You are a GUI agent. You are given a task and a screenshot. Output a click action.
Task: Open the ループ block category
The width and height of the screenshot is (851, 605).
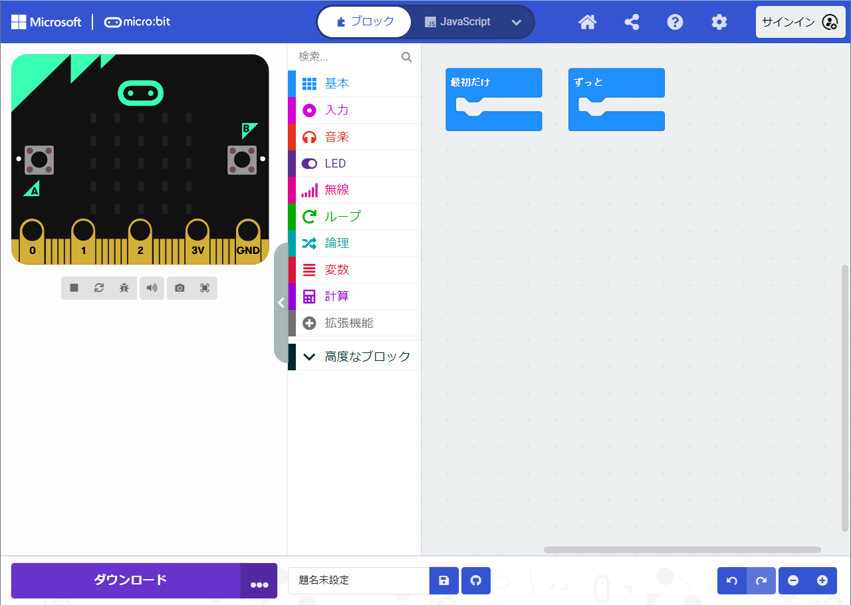click(354, 217)
